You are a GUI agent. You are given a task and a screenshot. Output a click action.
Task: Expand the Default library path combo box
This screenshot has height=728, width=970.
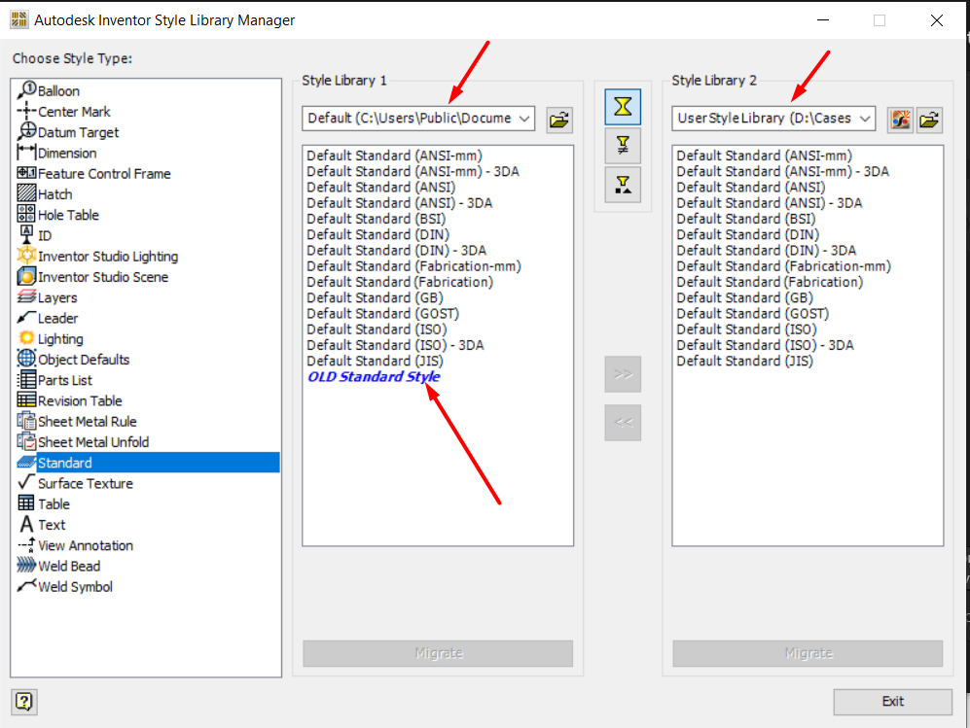click(523, 118)
